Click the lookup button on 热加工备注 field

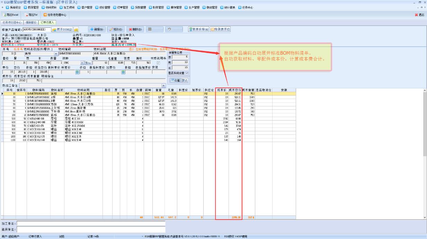point(164,86)
